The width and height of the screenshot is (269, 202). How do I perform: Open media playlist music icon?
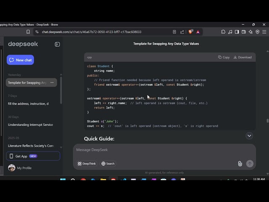pos(230,32)
